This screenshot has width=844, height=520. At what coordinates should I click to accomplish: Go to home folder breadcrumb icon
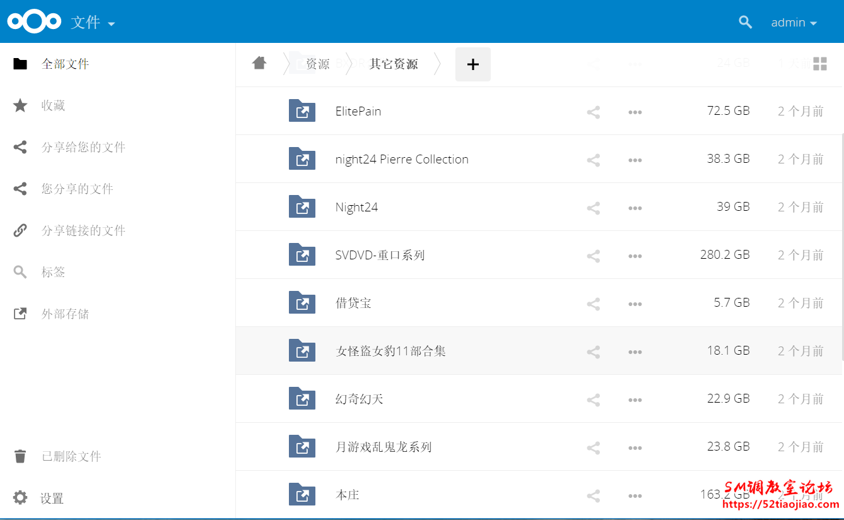(x=259, y=63)
